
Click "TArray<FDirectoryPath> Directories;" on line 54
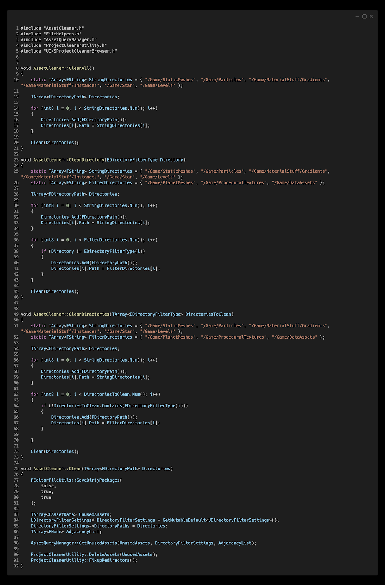[x=75, y=348]
